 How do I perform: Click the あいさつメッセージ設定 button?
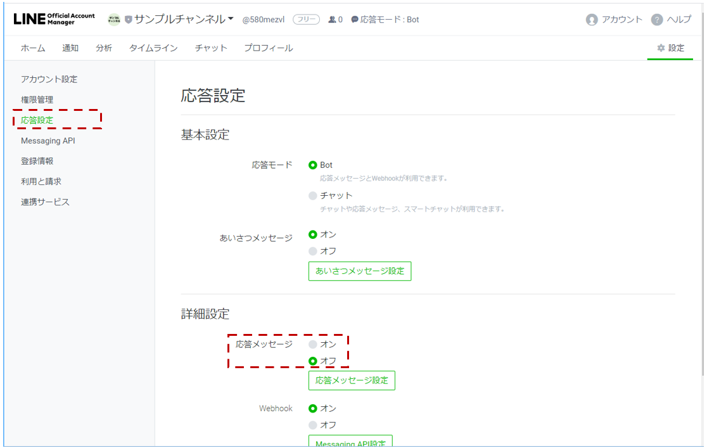pos(360,271)
